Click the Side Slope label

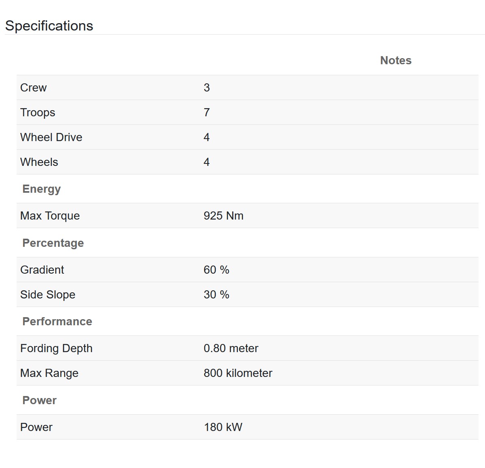coord(48,294)
